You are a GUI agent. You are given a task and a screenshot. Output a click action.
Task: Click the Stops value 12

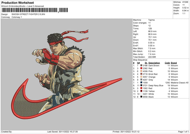[149, 26]
